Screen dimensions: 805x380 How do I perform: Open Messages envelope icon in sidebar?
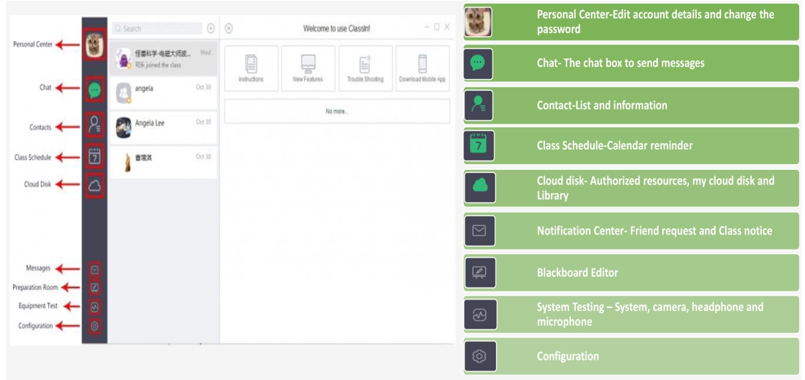pos(94,268)
